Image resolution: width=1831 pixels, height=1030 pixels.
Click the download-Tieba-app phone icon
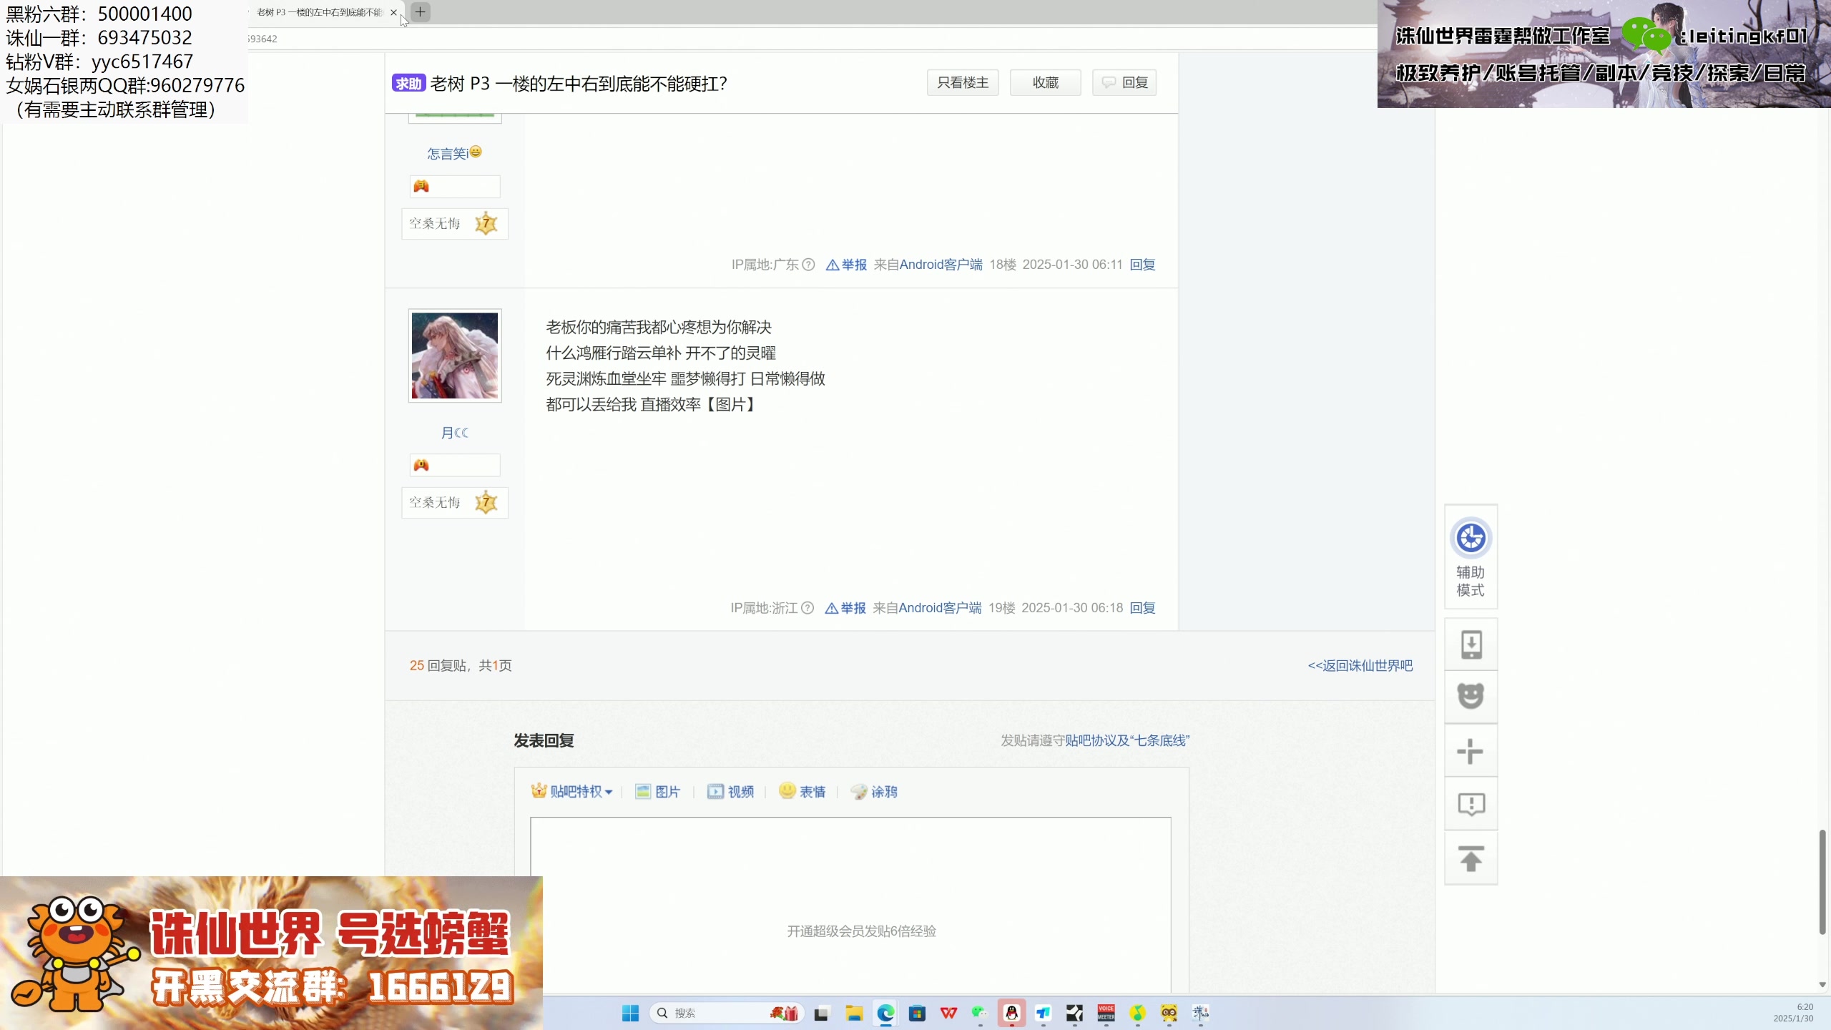click(x=1470, y=644)
